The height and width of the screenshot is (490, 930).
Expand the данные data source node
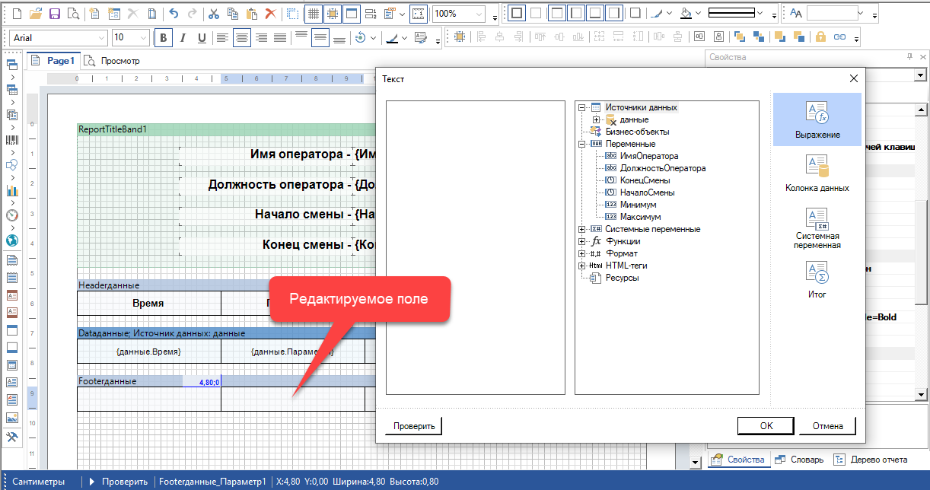click(596, 119)
